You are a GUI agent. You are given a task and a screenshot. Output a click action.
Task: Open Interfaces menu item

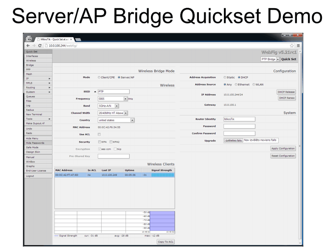[x=38, y=56]
